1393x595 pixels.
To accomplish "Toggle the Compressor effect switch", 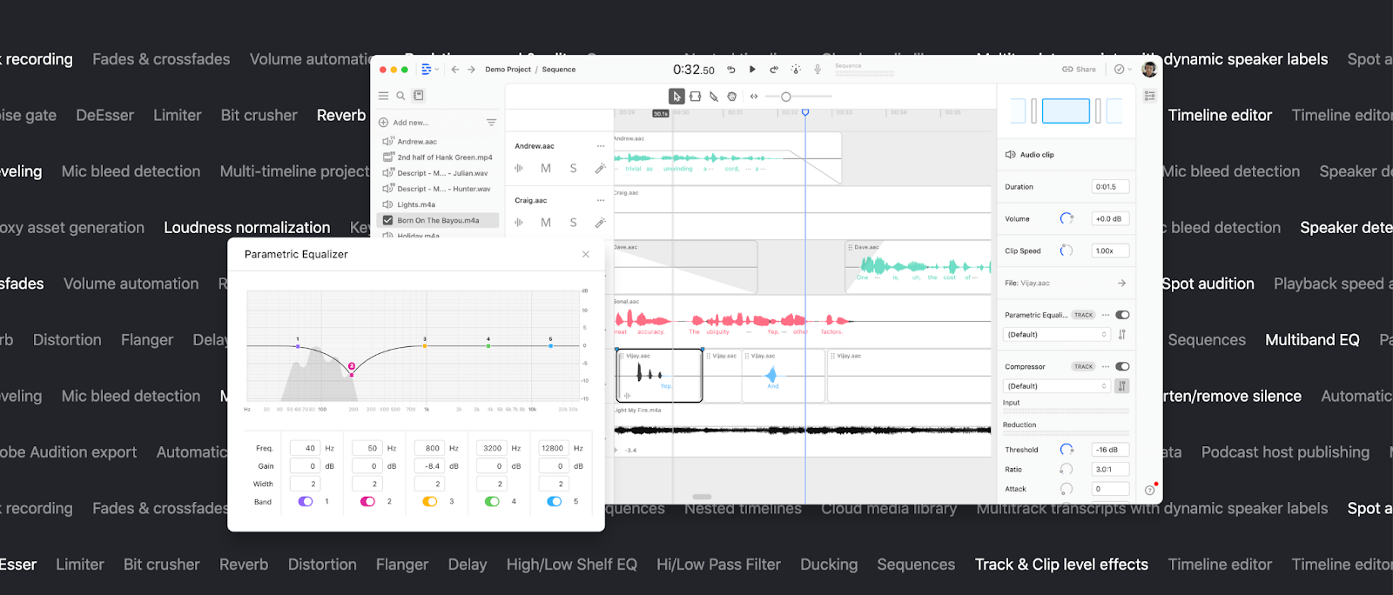I will [1122, 366].
